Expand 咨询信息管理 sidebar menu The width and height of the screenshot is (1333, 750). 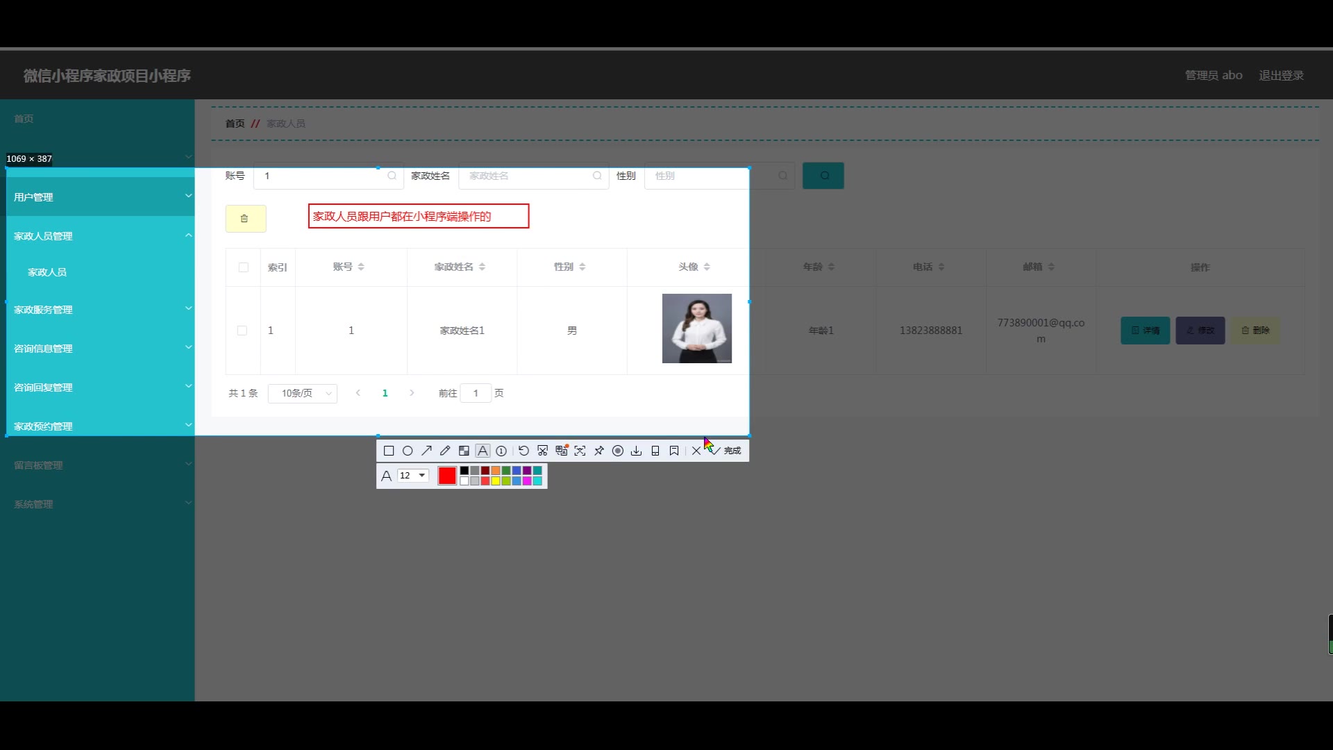pos(97,349)
